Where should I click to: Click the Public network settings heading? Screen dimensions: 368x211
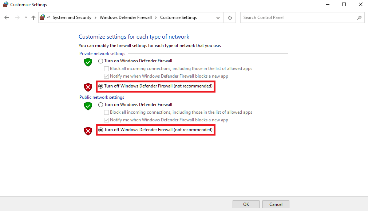102,97
